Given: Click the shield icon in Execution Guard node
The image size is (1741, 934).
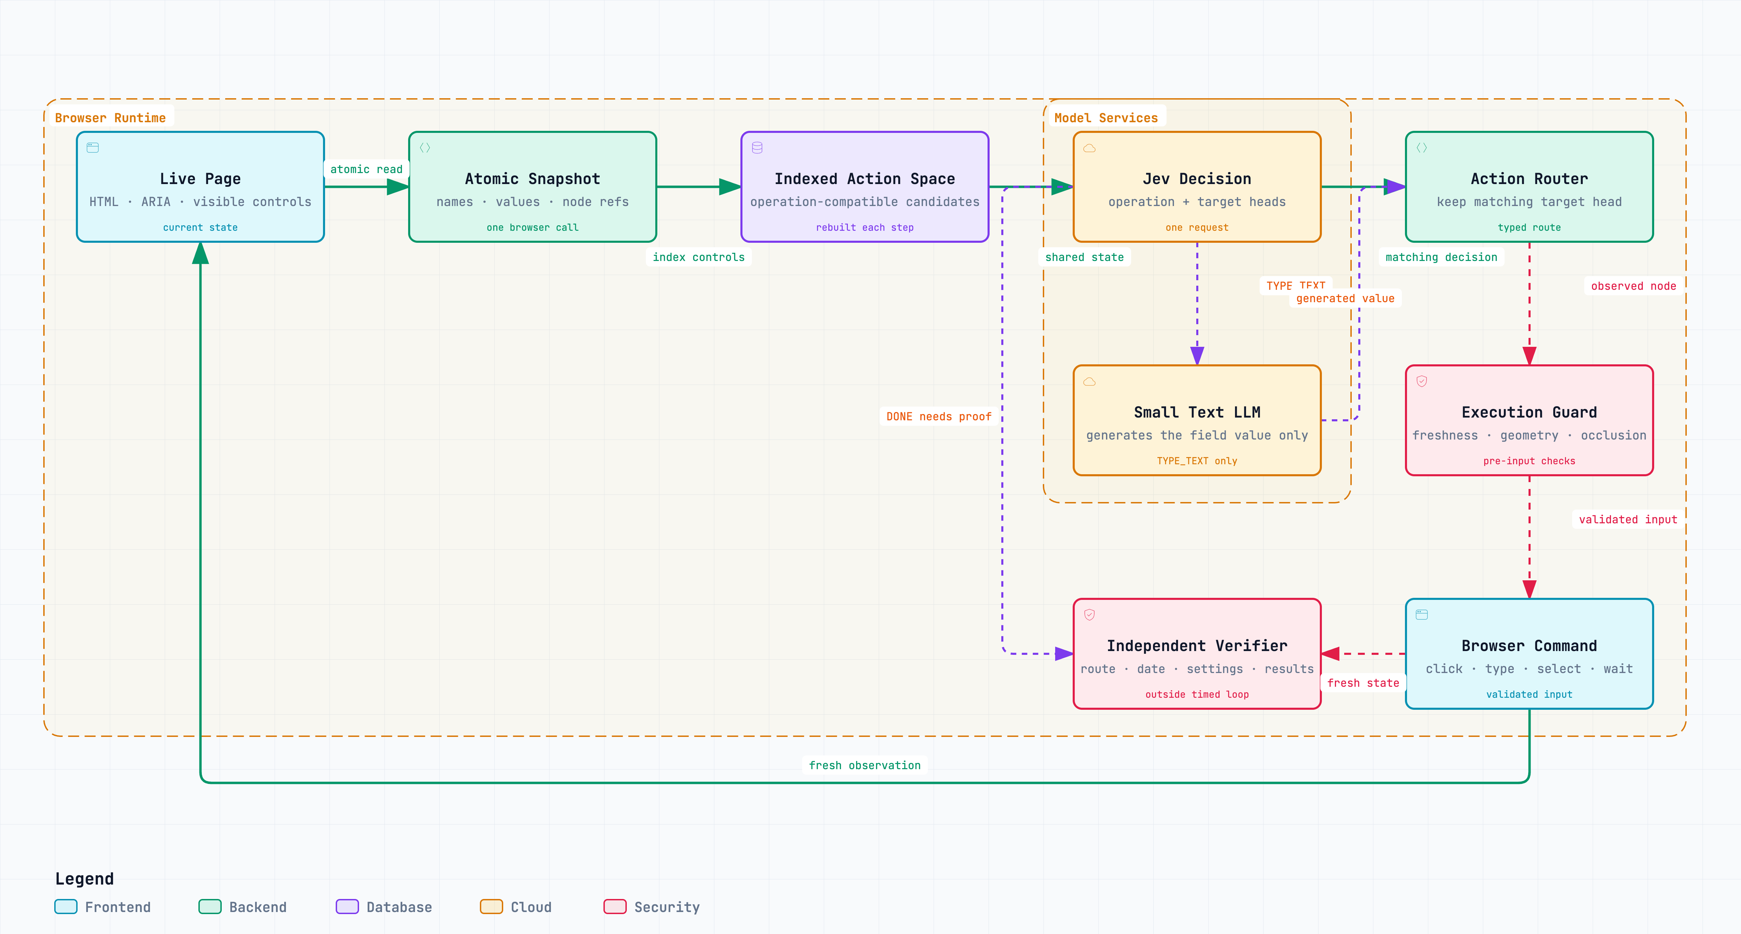Looking at the screenshot, I should tap(1422, 381).
